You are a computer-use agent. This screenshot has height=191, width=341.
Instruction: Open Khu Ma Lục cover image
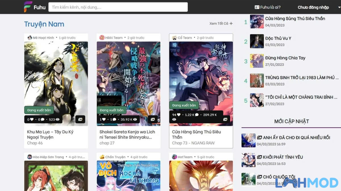coord(56,84)
